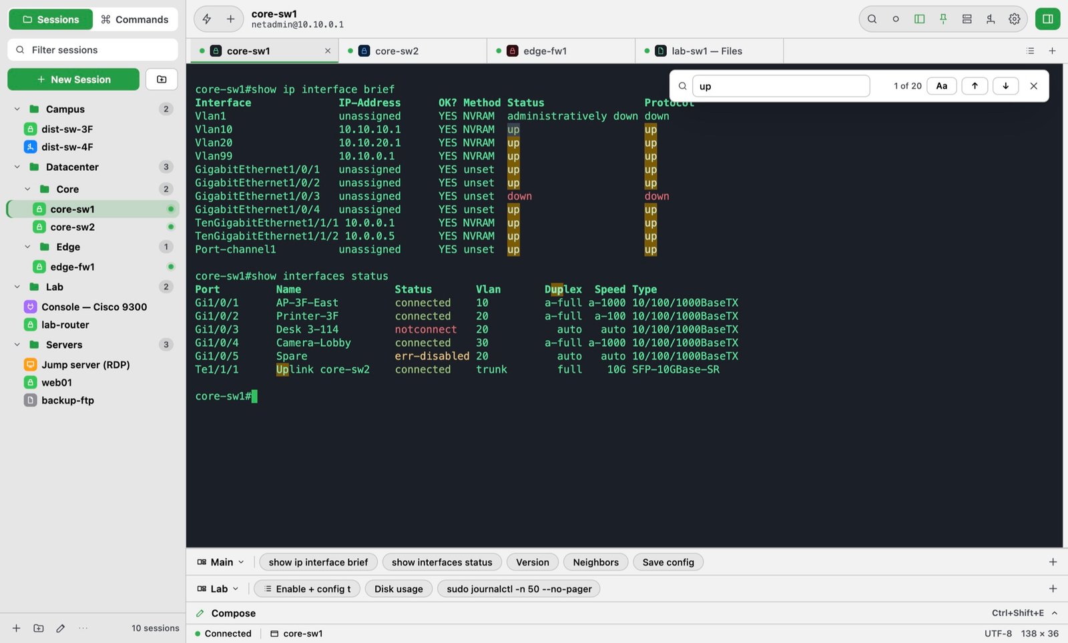Image resolution: width=1068 pixels, height=643 pixels.
Task: Click the stacked servers icon in toolbar
Action: click(x=967, y=19)
